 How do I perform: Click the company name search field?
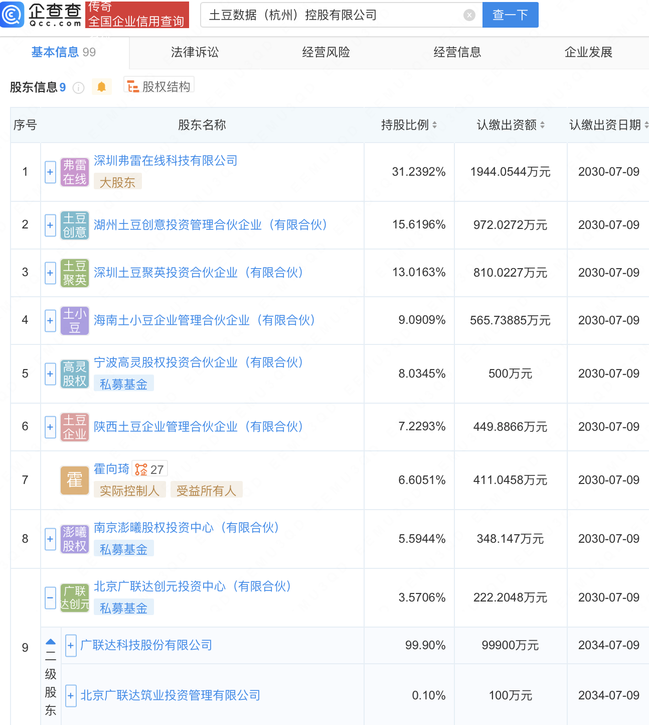coord(331,15)
